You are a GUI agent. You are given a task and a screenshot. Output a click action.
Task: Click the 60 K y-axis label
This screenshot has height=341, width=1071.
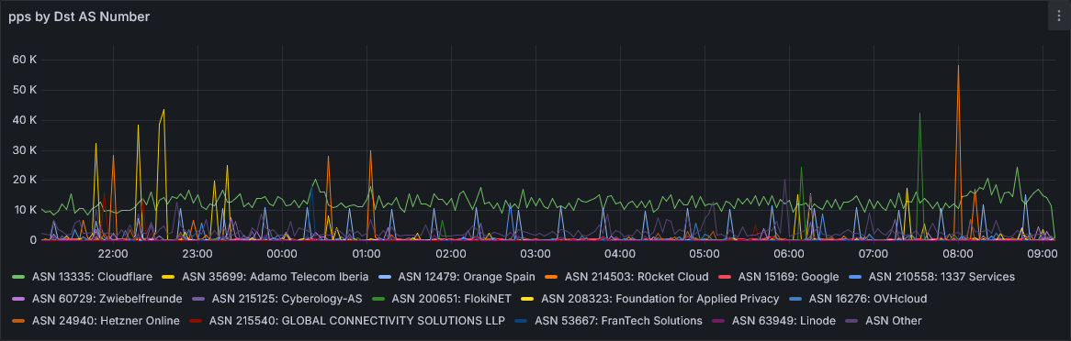coord(25,60)
